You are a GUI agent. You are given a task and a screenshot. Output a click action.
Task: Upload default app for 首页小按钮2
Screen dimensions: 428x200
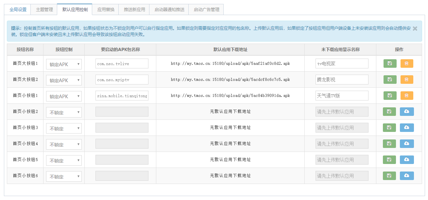[406, 112]
